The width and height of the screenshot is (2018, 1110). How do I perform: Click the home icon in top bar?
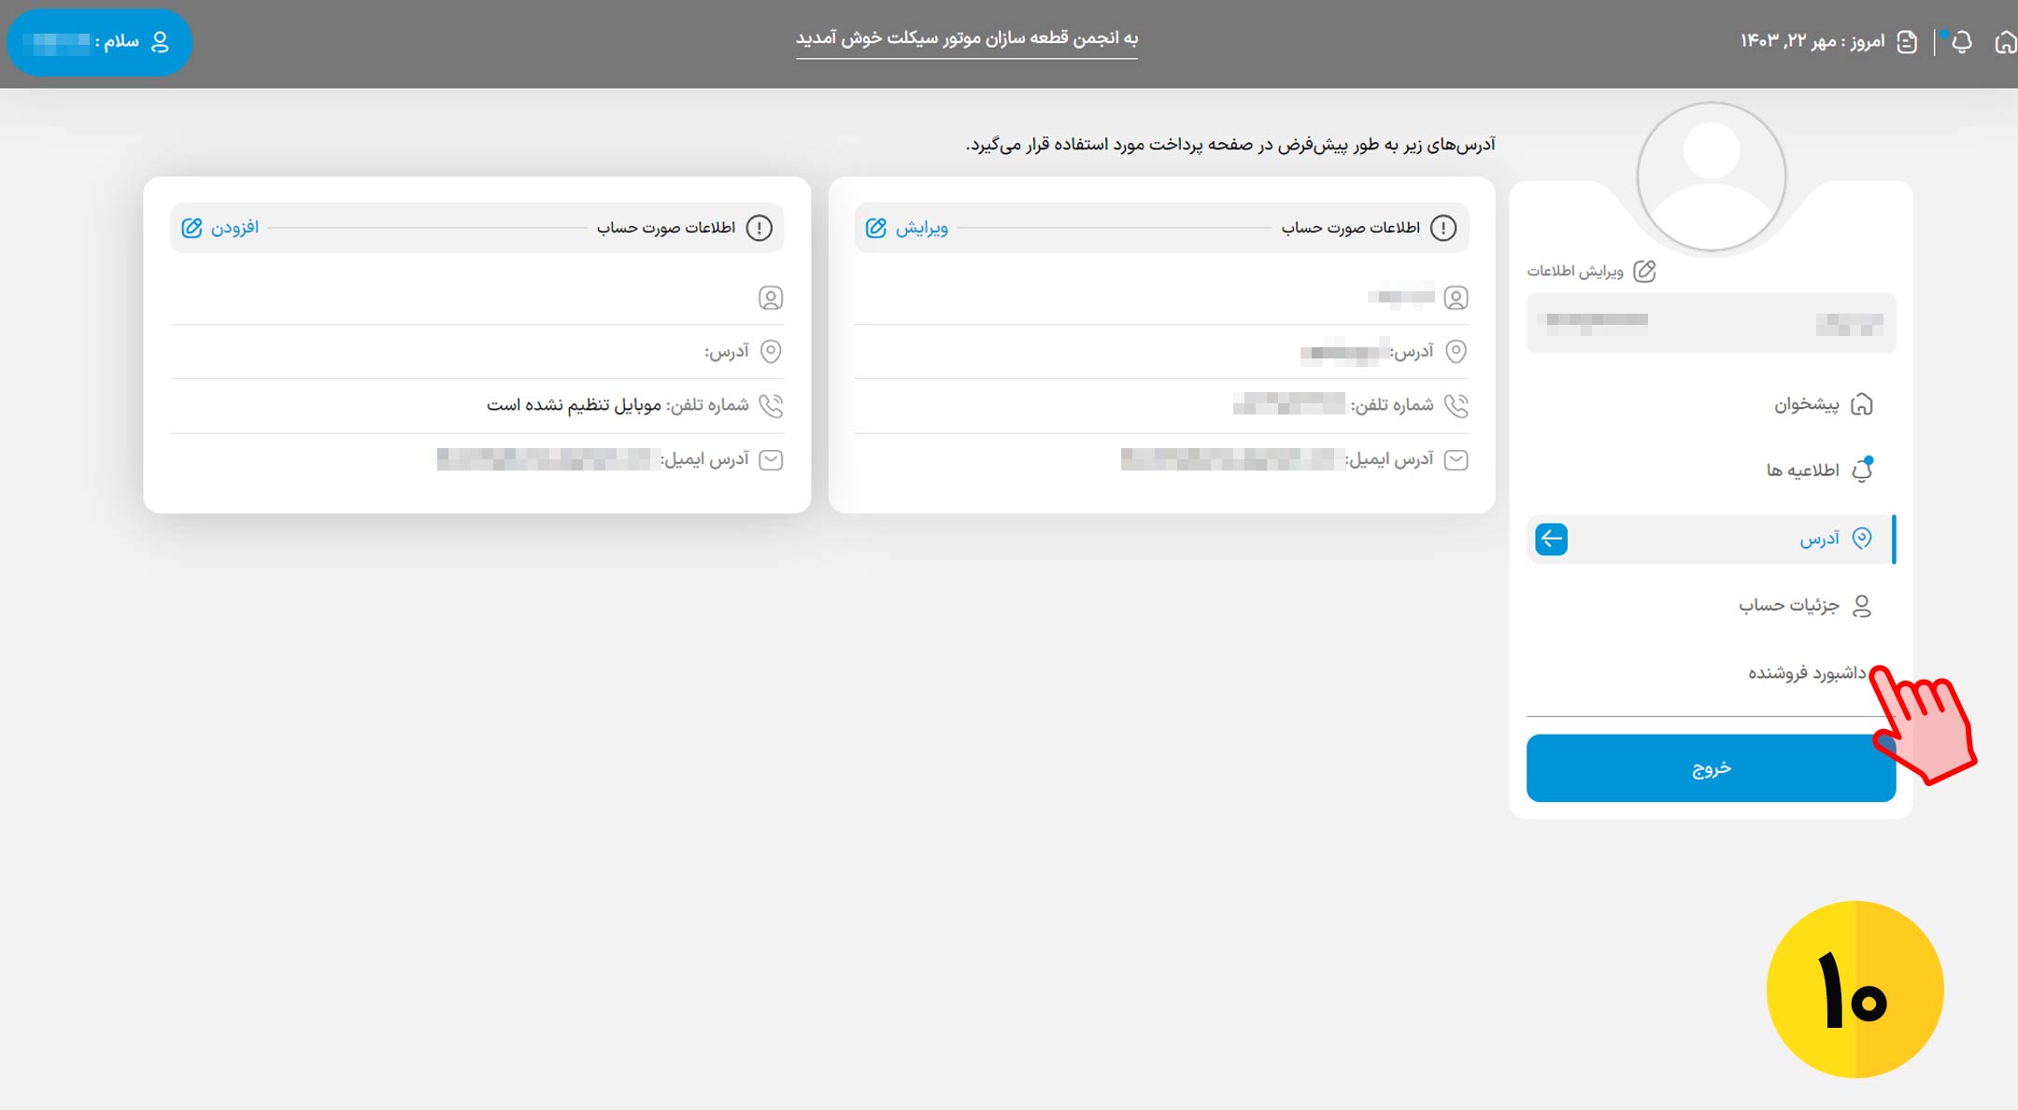click(x=2005, y=42)
